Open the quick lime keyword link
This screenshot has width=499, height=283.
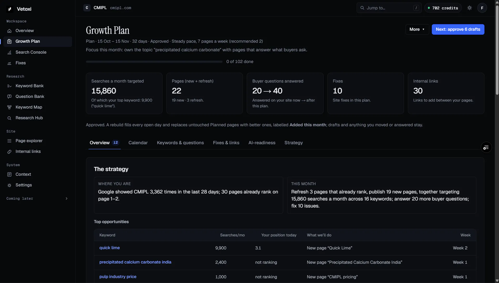[109, 248]
